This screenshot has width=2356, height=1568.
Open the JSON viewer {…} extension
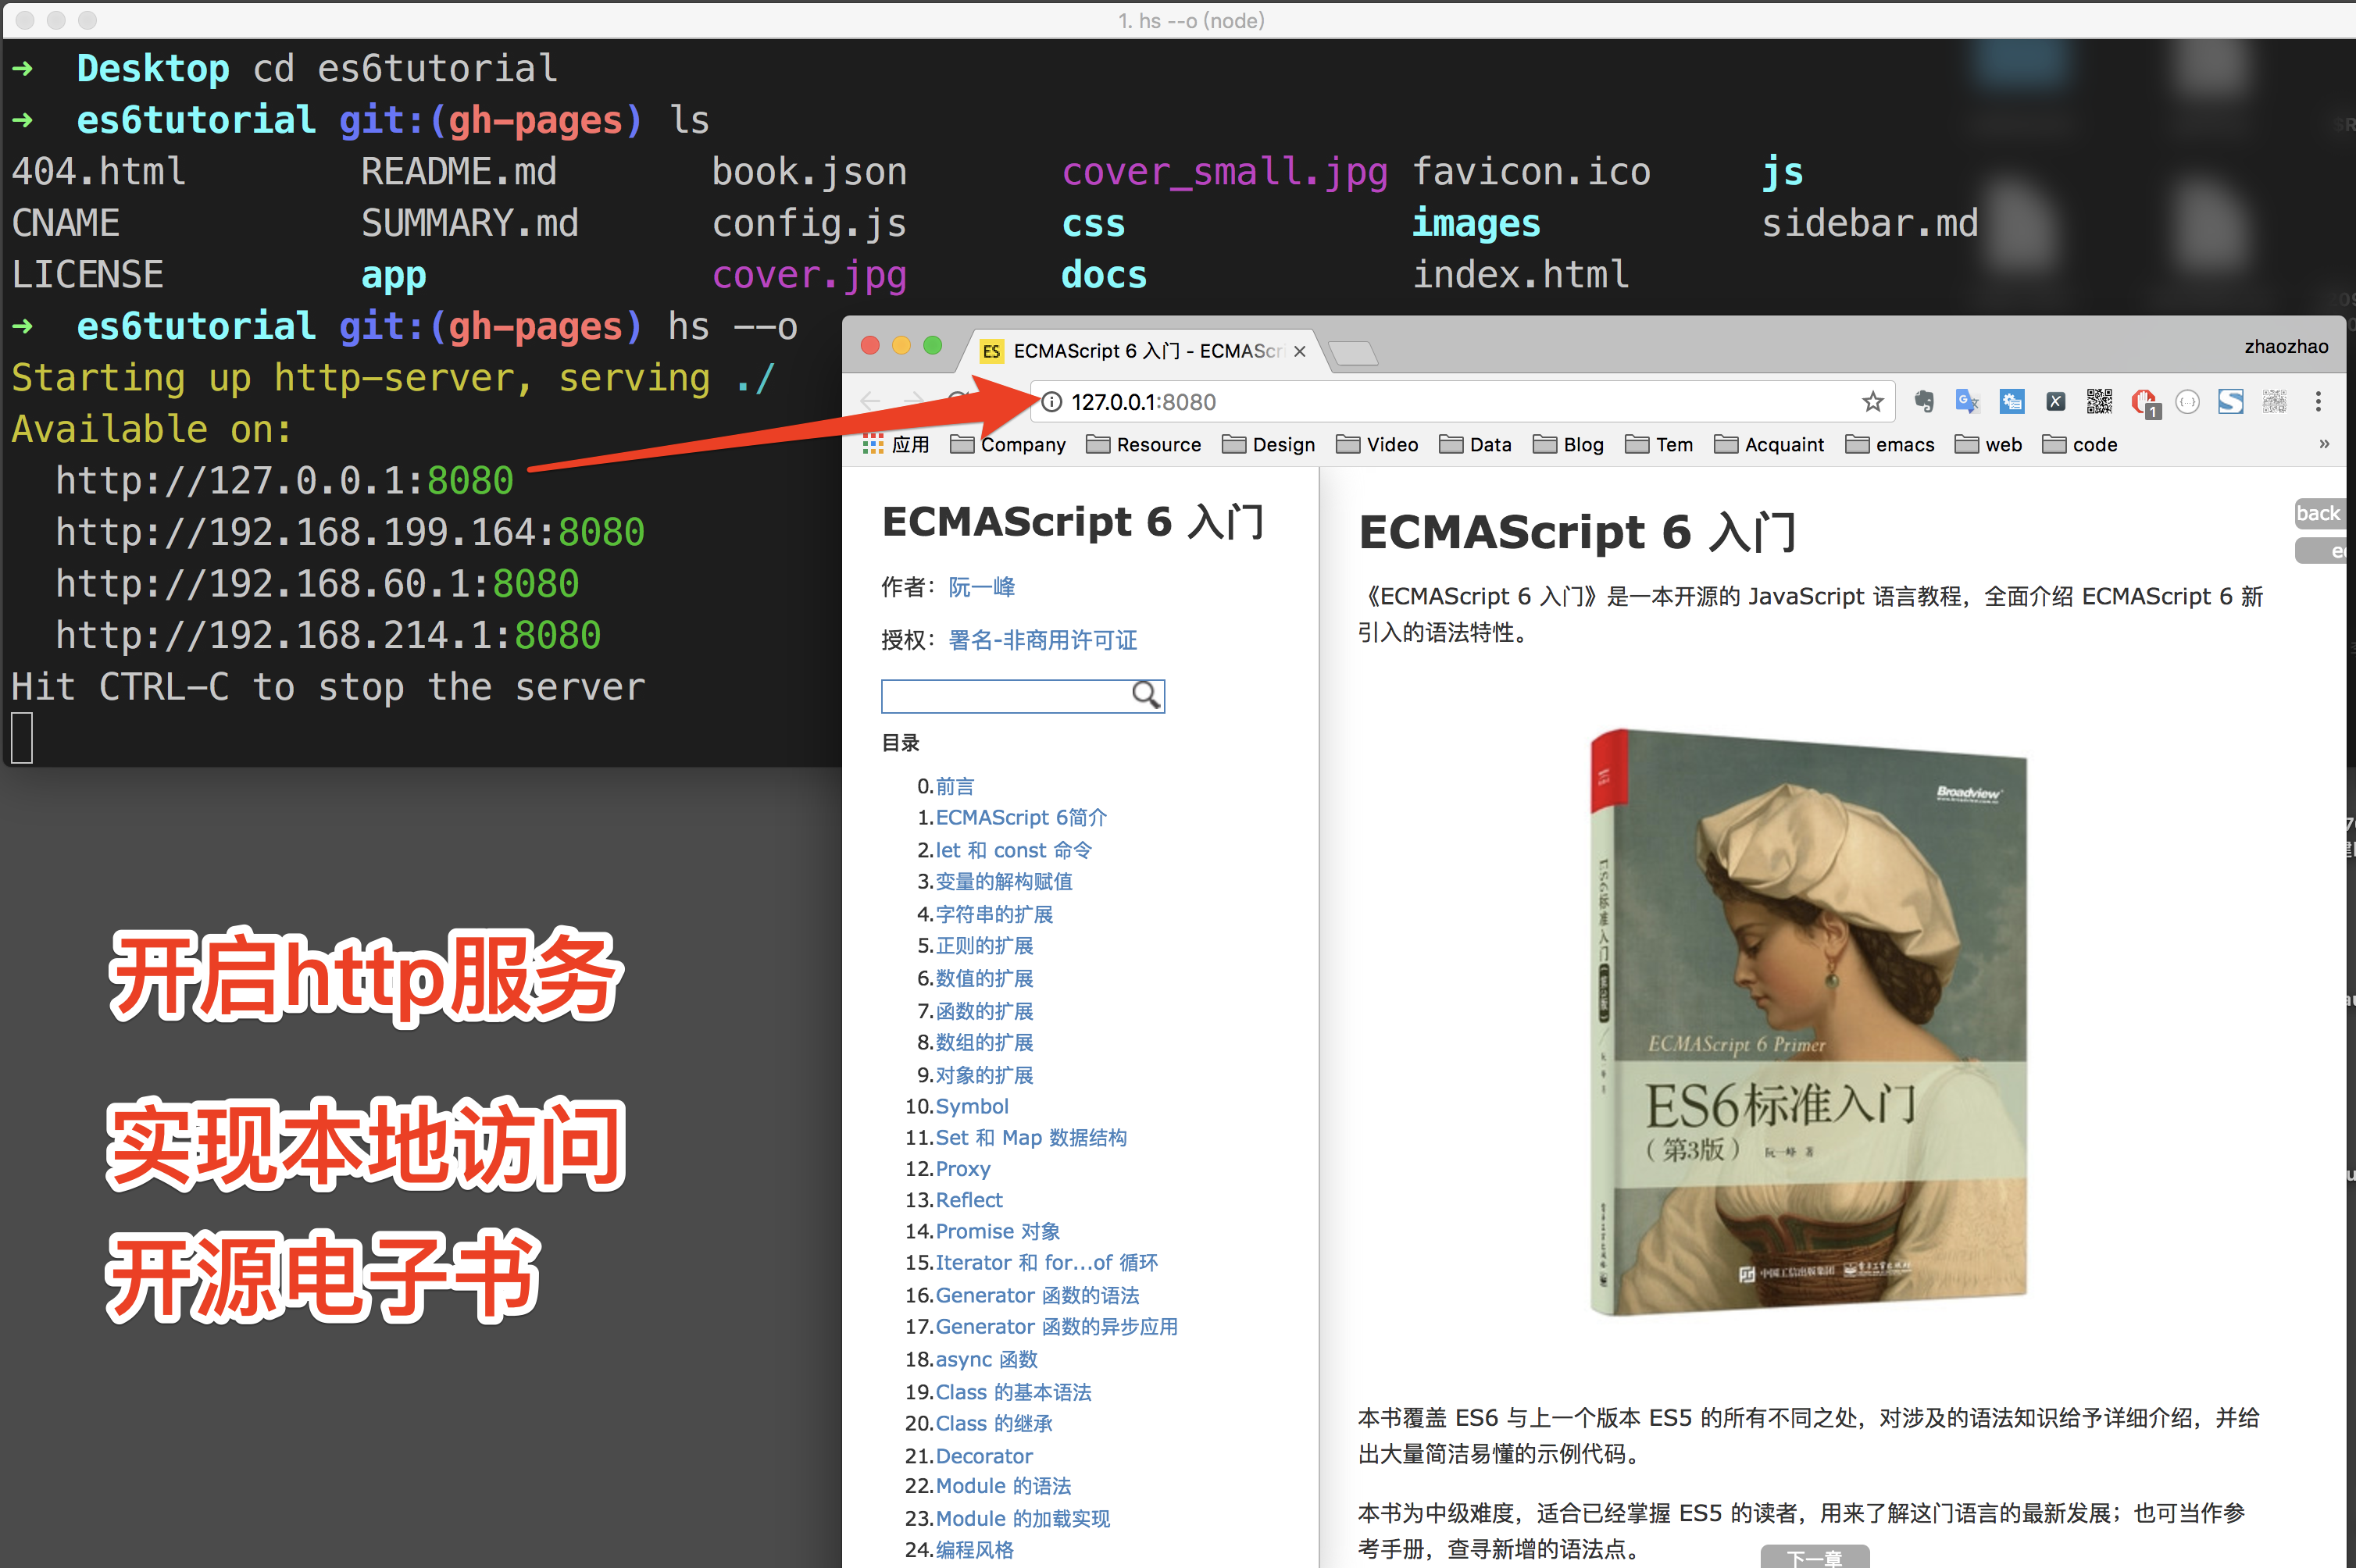pos(2187,402)
